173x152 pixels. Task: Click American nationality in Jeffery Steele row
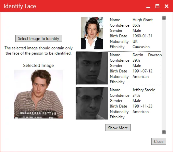click(141, 112)
